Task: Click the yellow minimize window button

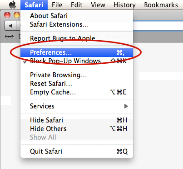Action: [17, 15]
